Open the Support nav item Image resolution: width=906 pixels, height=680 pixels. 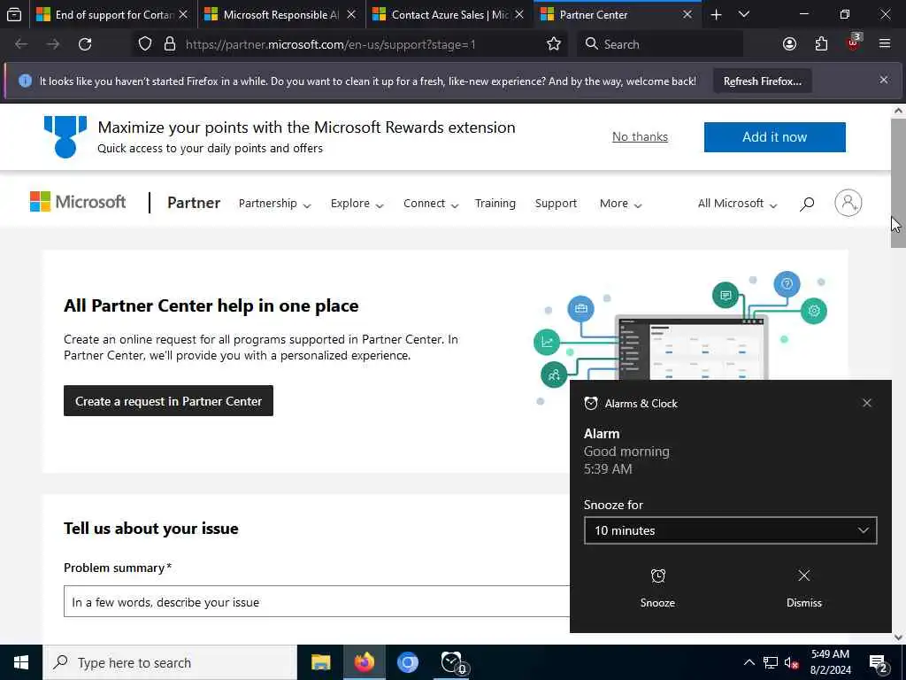click(x=556, y=204)
